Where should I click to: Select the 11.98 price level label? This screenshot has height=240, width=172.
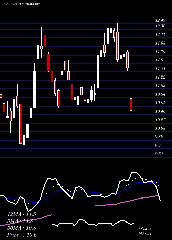coord(160,43)
